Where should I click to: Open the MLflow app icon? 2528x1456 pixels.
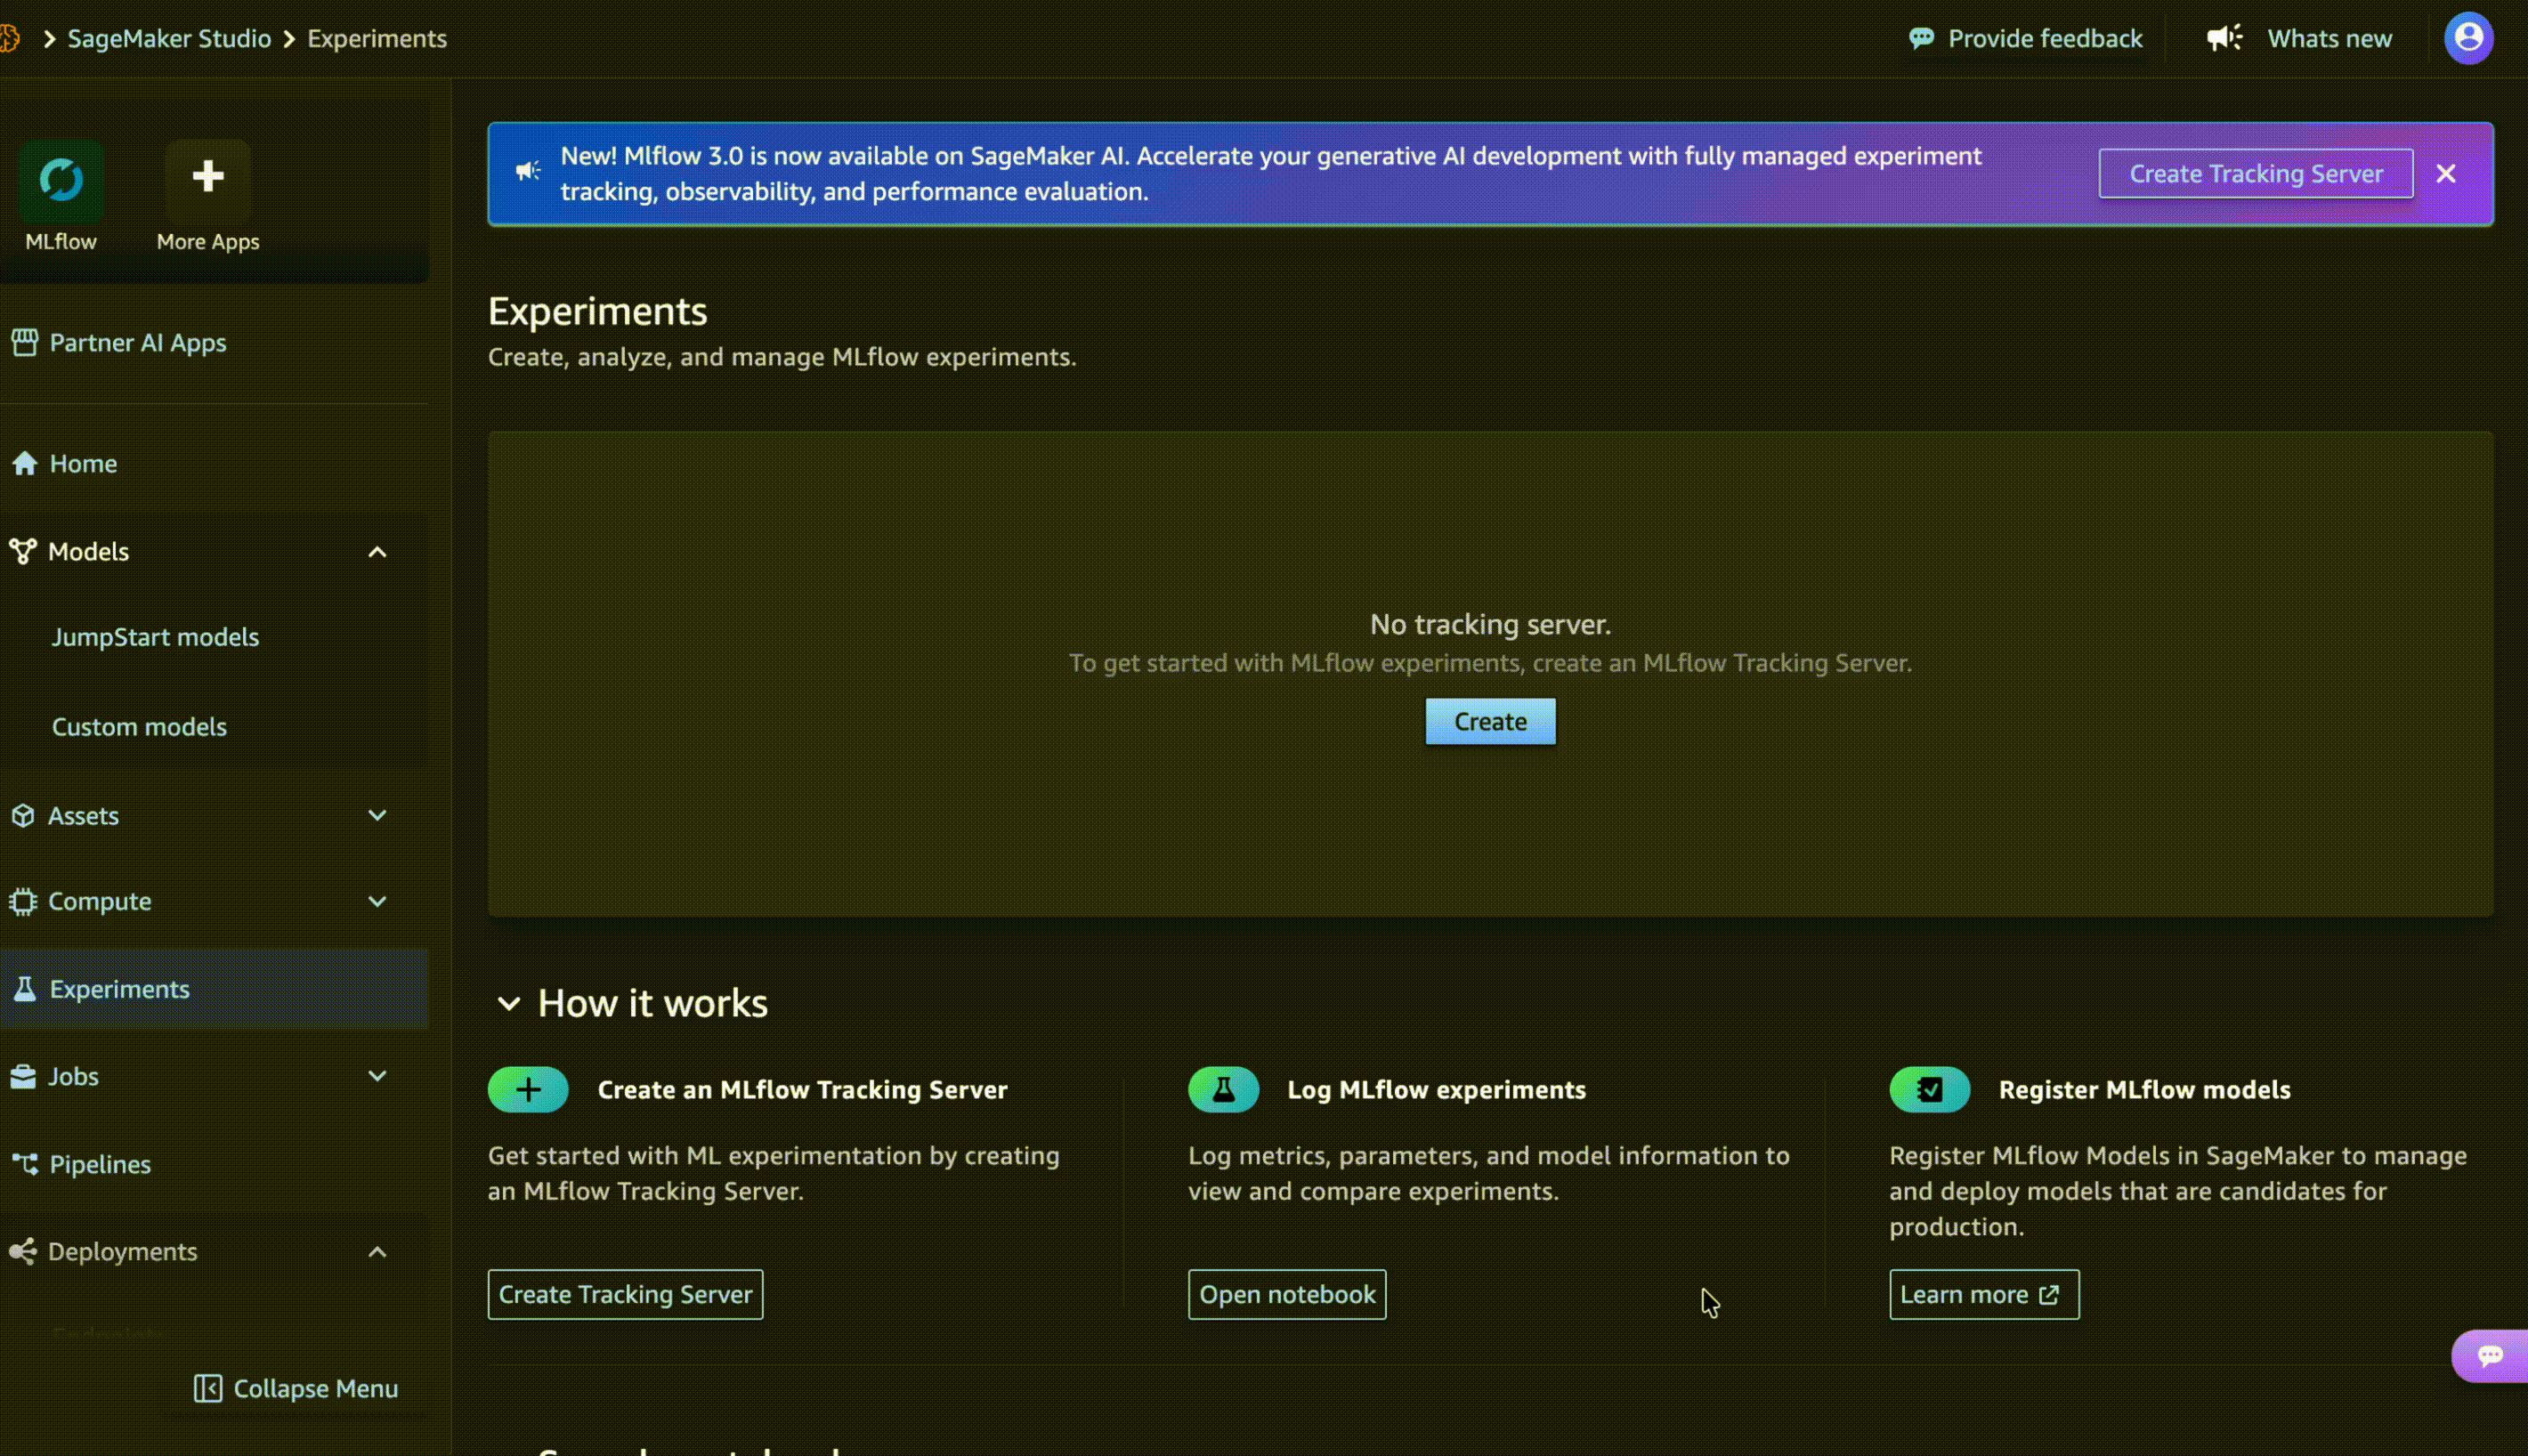point(61,179)
